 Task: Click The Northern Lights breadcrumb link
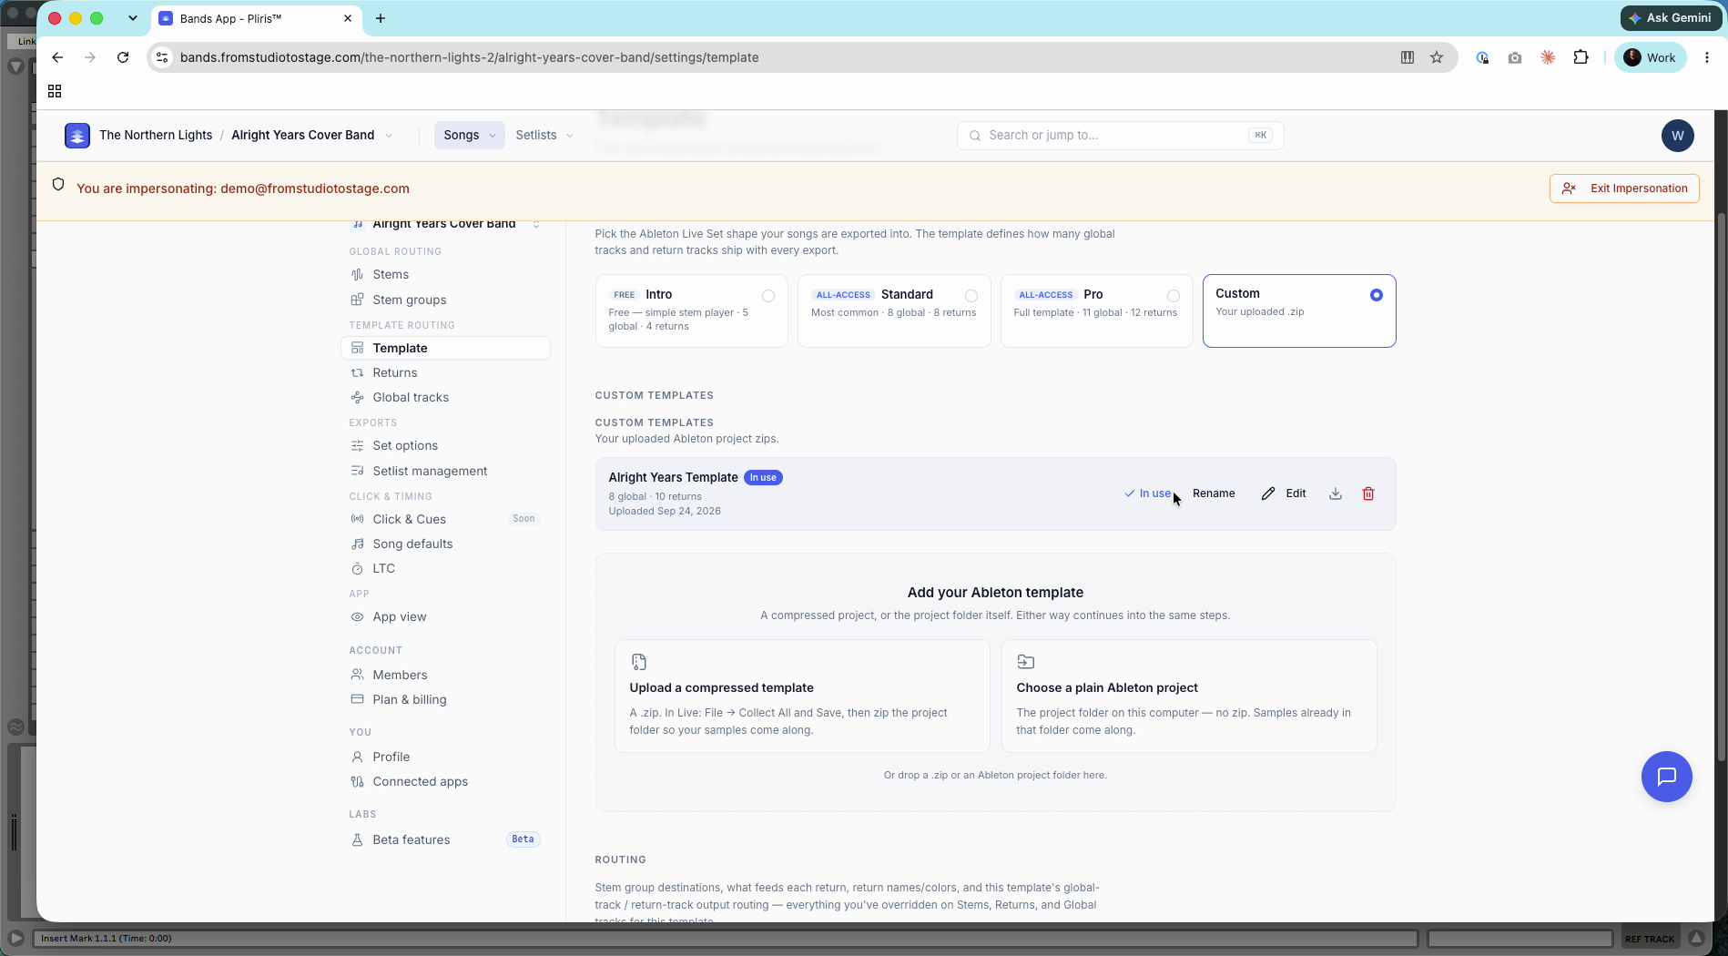(156, 135)
